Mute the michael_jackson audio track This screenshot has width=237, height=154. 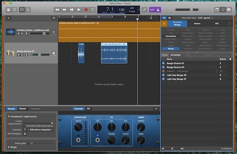[19, 33]
